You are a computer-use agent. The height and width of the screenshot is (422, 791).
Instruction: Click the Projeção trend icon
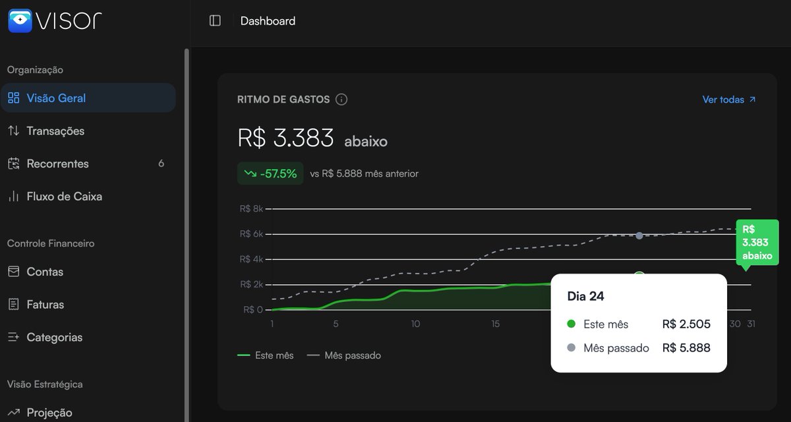pos(13,413)
